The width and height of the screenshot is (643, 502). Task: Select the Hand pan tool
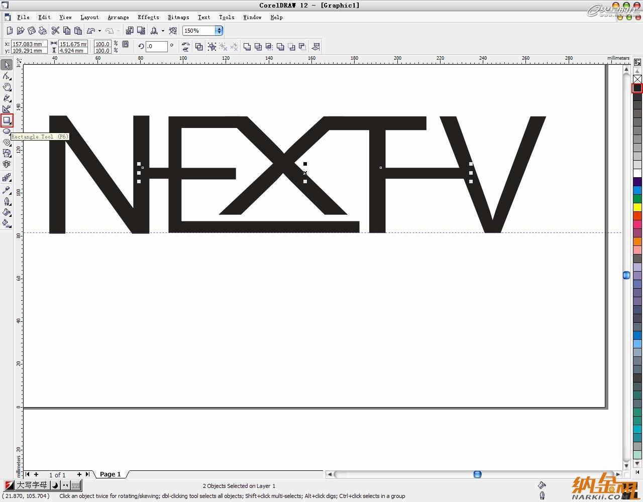pos(7,87)
